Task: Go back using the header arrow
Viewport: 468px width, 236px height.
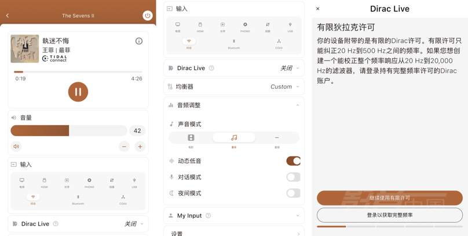Action: 8,16
